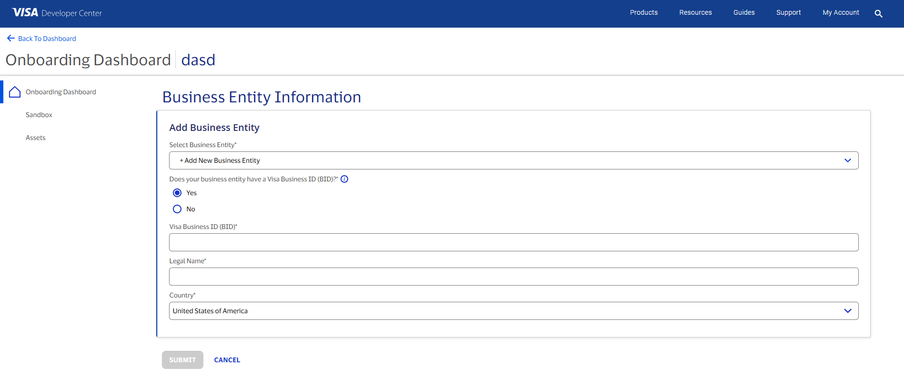Choose the No radio option
The width and height of the screenshot is (904, 377).
point(177,209)
